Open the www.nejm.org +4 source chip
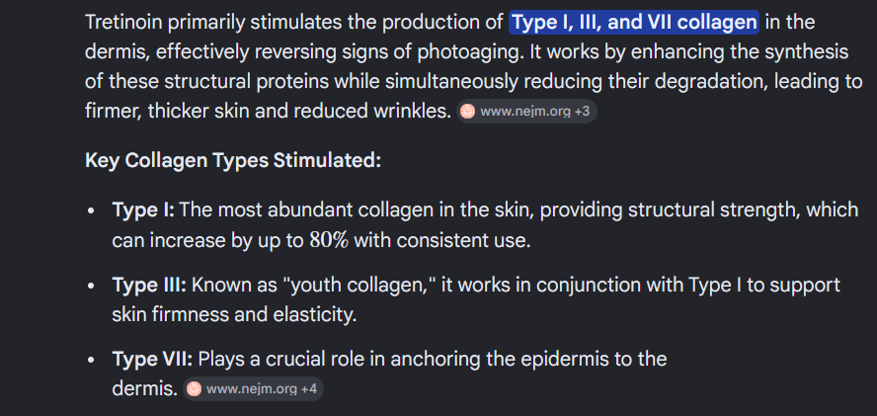The width and height of the screenshot is (877, 416). click(x=253, y=388)
